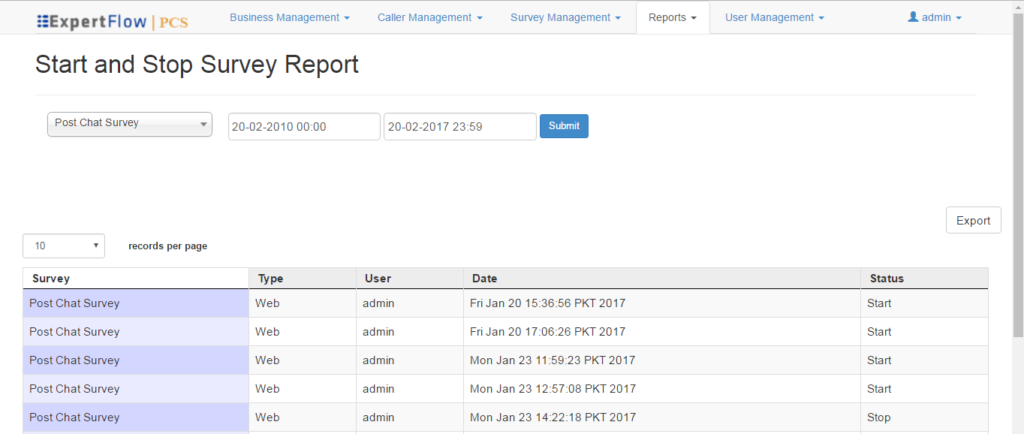This screenshot has height=434, width=1024.
Task: Submit the survey report filter
Action: pyautogui.click(x=564, y=125)
